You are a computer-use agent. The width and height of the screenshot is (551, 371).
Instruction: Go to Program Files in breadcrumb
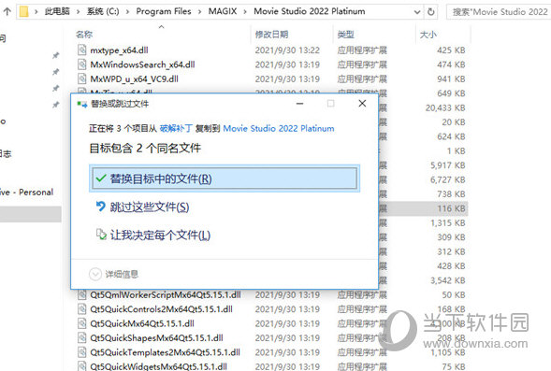pos(164,11)
